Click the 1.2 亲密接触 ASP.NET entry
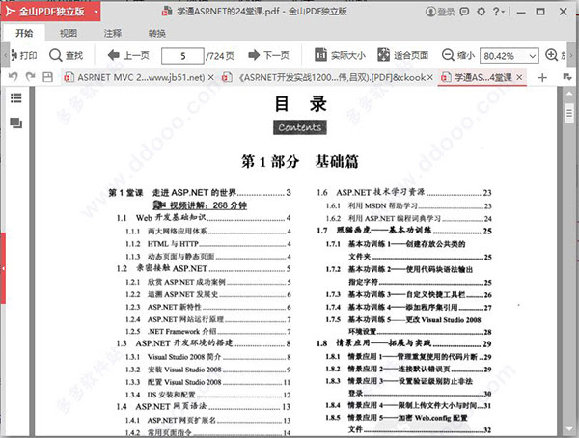The width and height of the screenshot is (579, 438). click(204, 268)
